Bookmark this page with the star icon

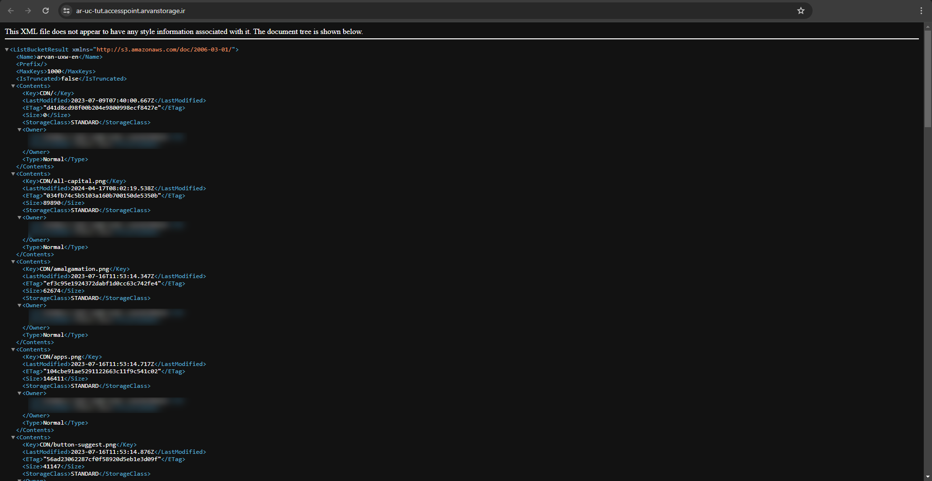coord(801,11)
